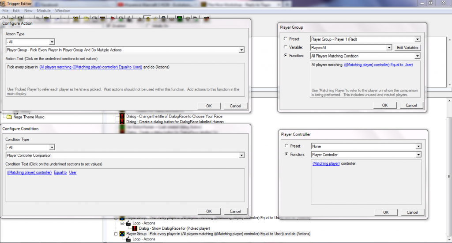Image resolution: width=452 pixels, height=243 pixels.
Task: Select 'Naga Theme Music' tree item
Action: 29,117
